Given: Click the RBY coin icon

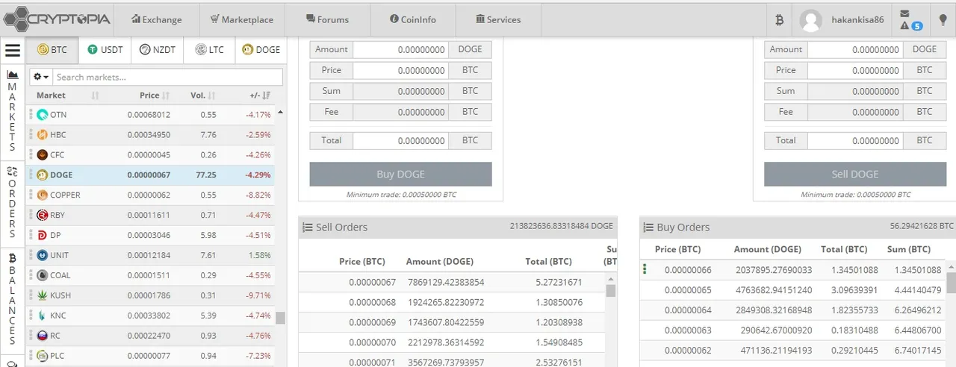Looking at the screenshot, I should (x=42, y=216).
